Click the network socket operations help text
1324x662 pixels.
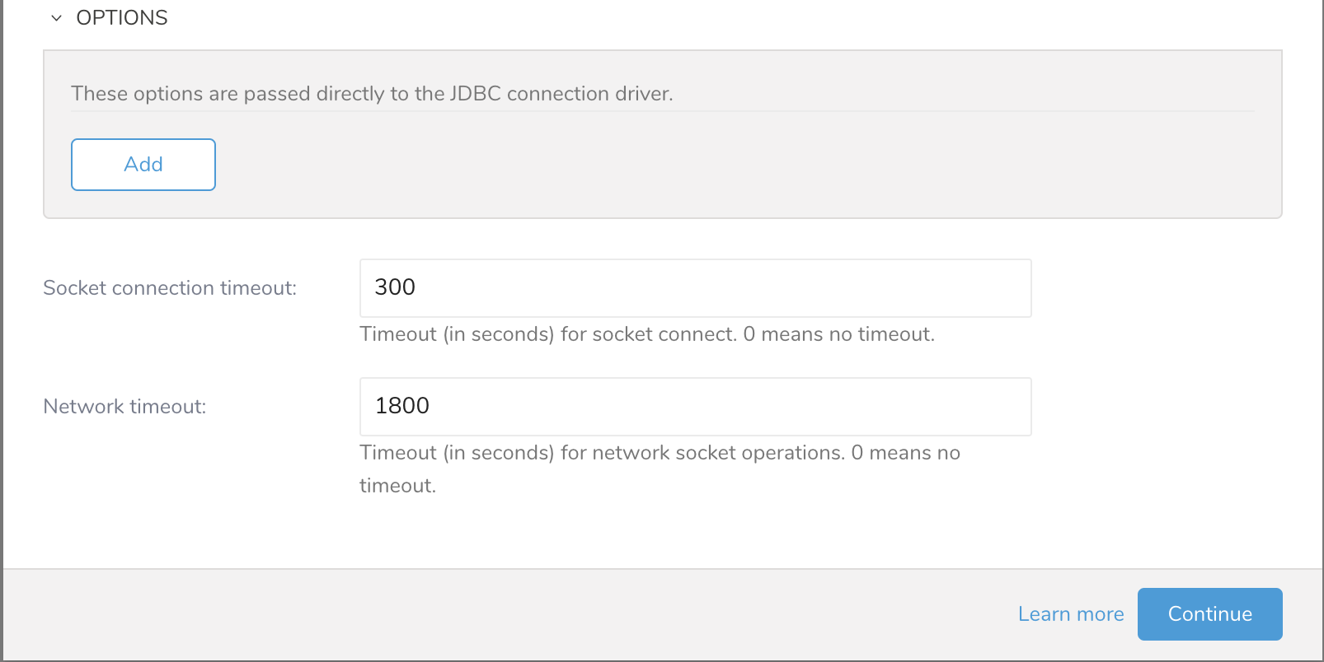pos(660,453)
